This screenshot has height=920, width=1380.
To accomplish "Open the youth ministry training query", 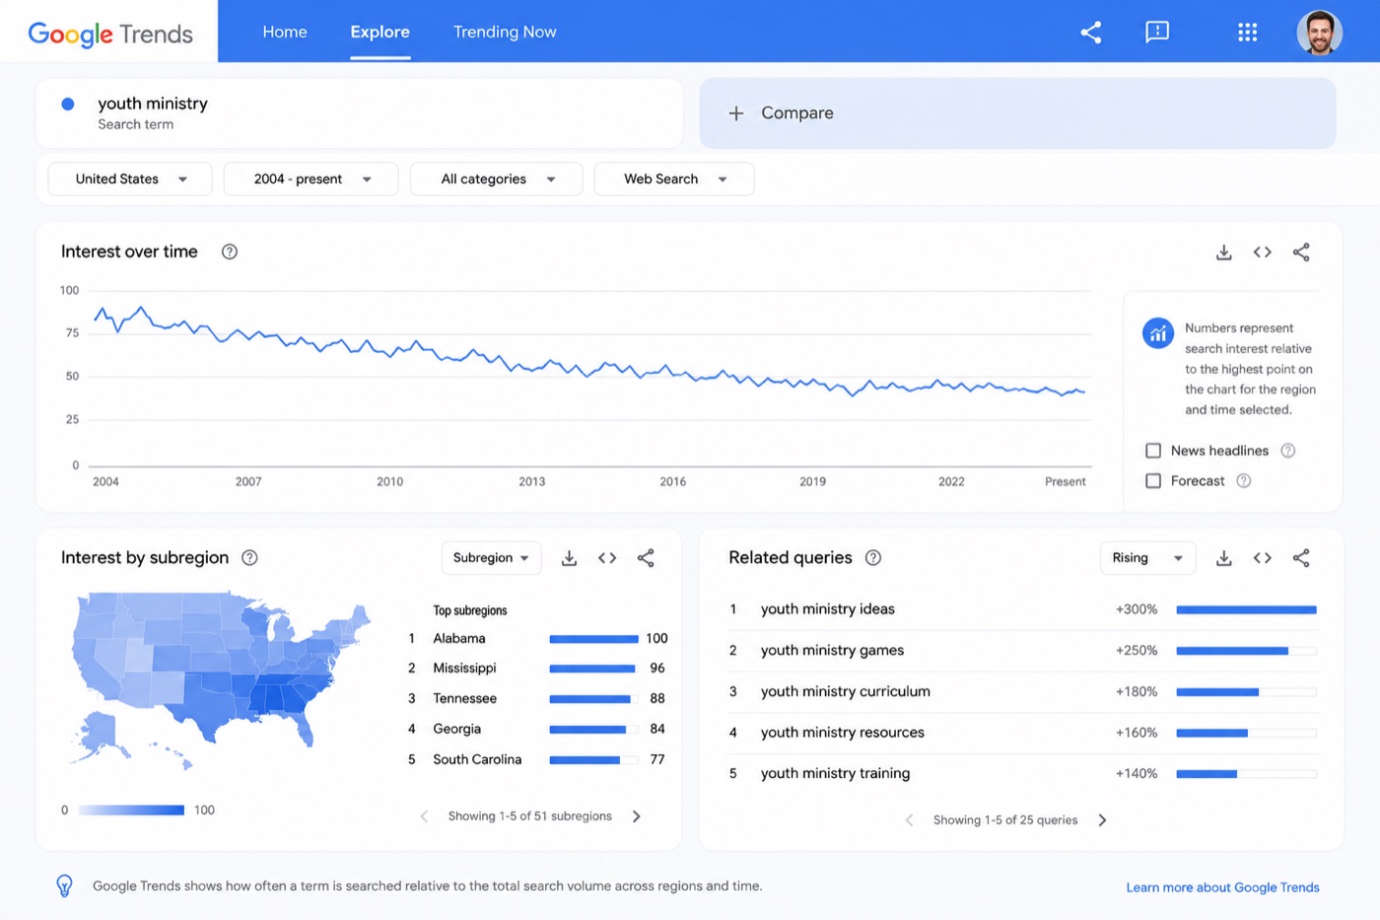I will pos(835,774).
